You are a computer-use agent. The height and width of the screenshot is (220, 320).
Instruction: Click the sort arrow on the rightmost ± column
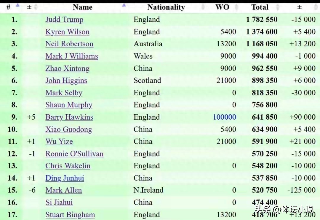pyautogui.click(x=316, y=6)
